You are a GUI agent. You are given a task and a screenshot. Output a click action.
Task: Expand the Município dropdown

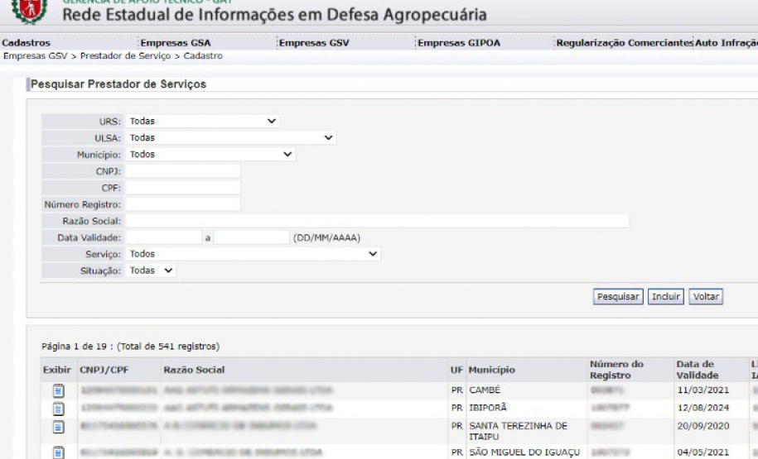point(210,154)
